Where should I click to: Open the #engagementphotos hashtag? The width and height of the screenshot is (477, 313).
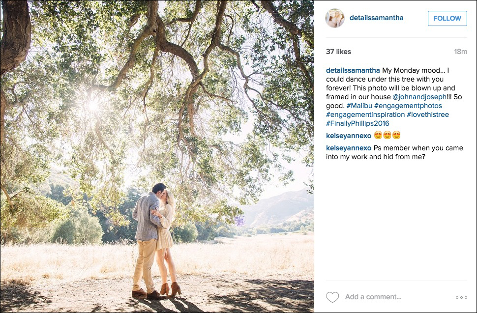point(408,106)
